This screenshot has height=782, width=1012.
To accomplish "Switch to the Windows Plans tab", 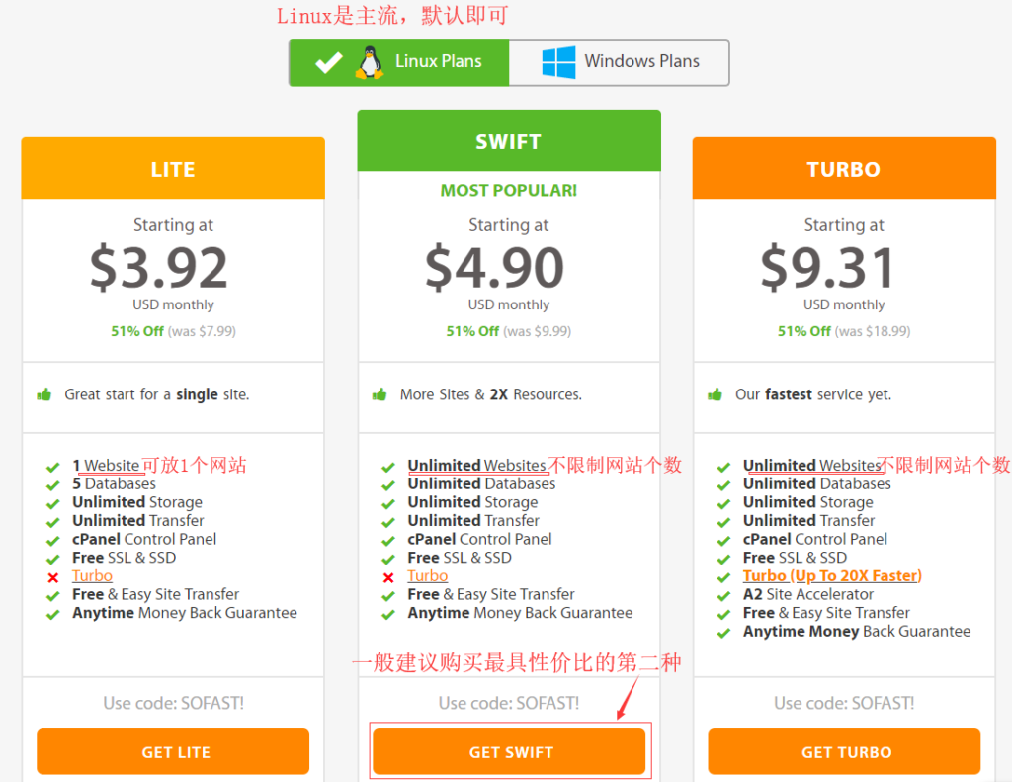I will pyautogui.click(x=620, y=62).
